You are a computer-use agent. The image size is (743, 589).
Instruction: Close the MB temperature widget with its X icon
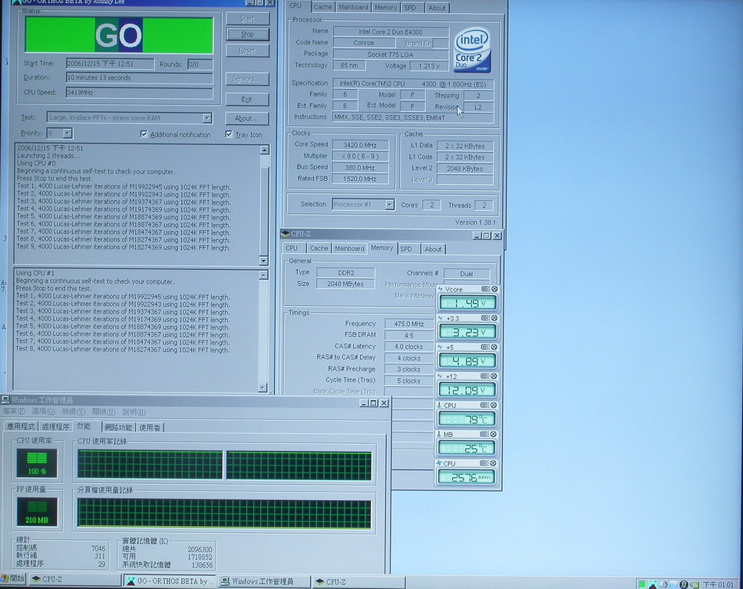pos(494,434)
